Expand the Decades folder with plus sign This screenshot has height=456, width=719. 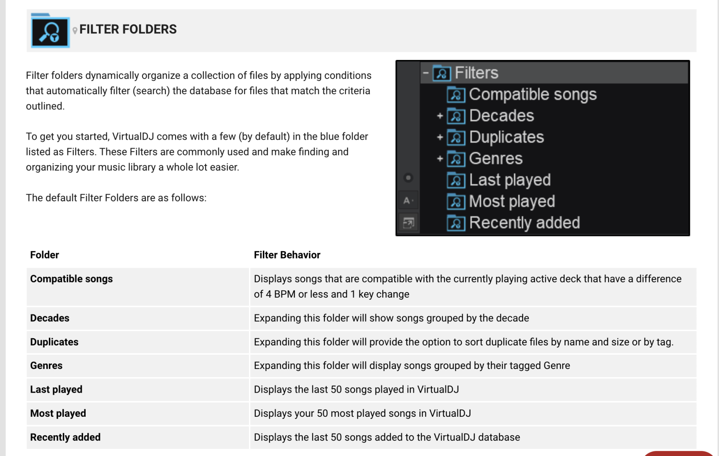(x=440, y=116)
